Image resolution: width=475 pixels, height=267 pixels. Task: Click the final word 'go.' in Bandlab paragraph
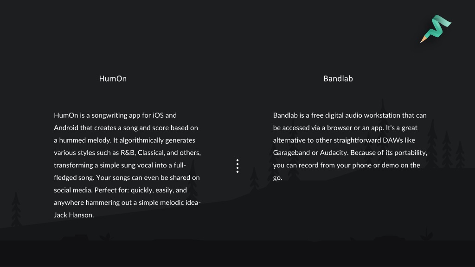coord(277,178)
